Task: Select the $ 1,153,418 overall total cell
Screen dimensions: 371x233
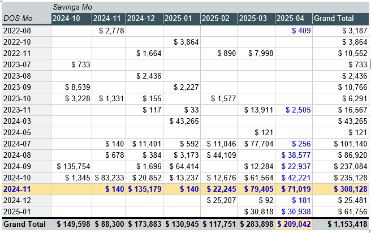Action: tap(341, 224)
